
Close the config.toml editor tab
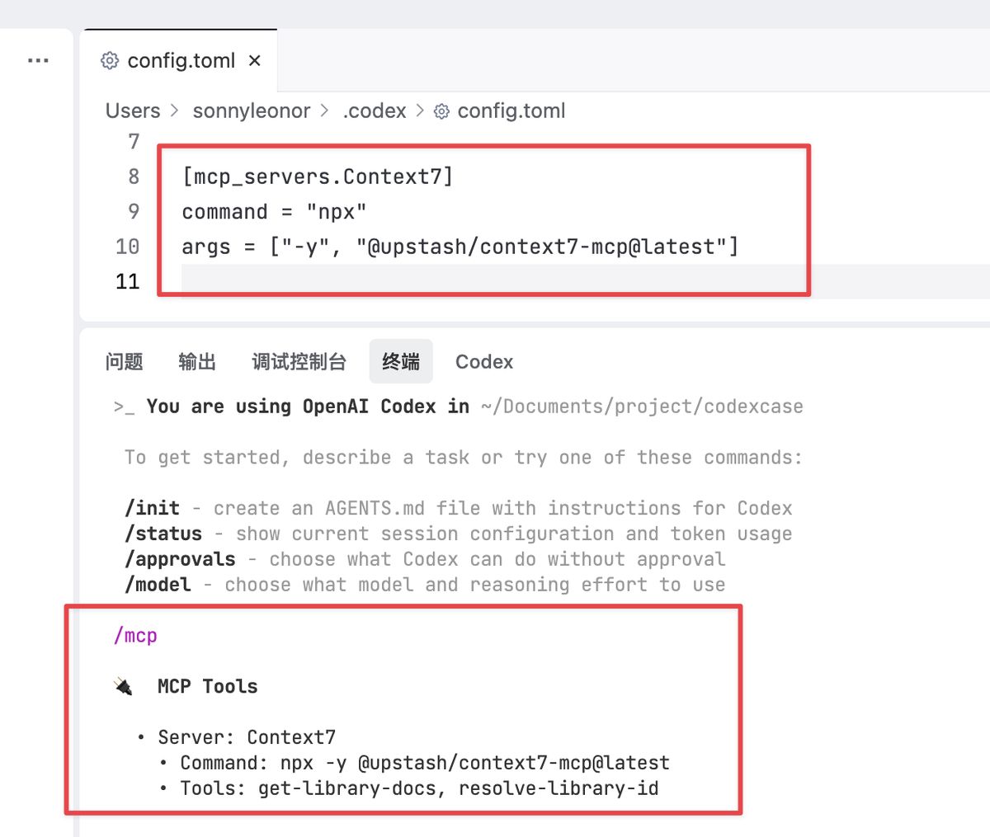pos(255,61)
